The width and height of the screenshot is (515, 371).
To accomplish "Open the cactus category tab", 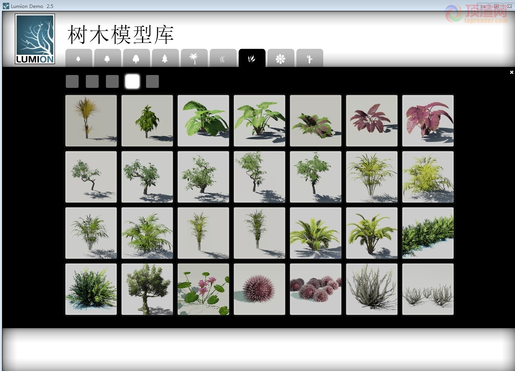I will coord(310,58).
